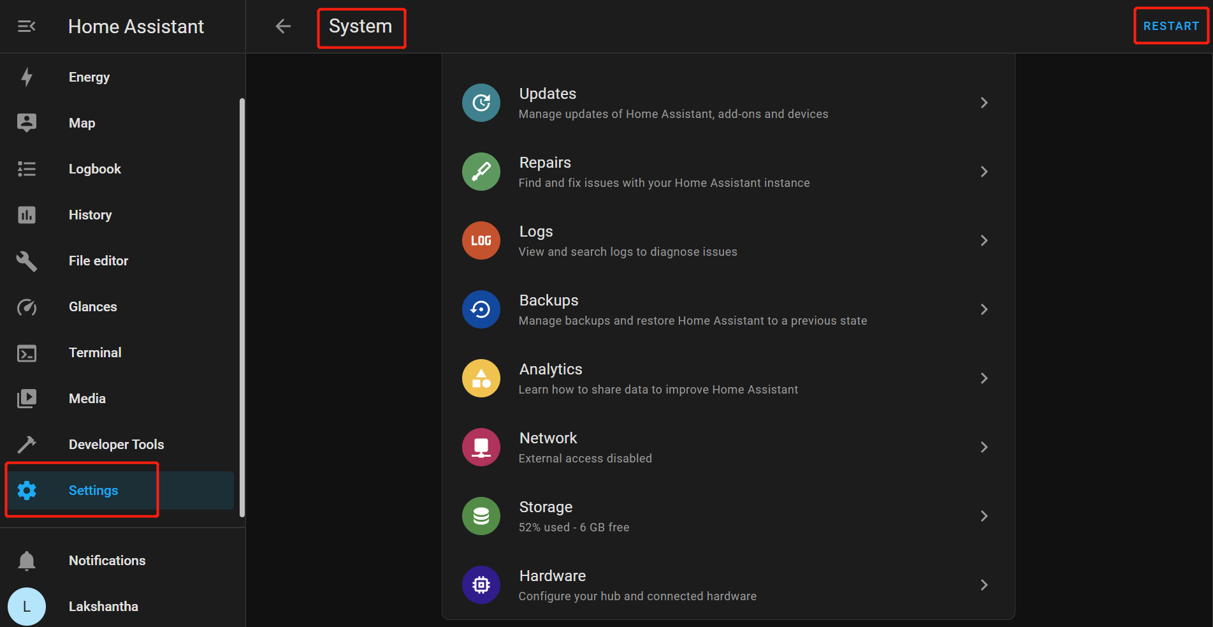
Task: Click the Notifications bell icon
Action: point(27,561)
